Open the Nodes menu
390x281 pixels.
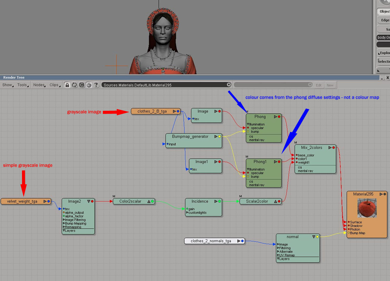(39, 85)
